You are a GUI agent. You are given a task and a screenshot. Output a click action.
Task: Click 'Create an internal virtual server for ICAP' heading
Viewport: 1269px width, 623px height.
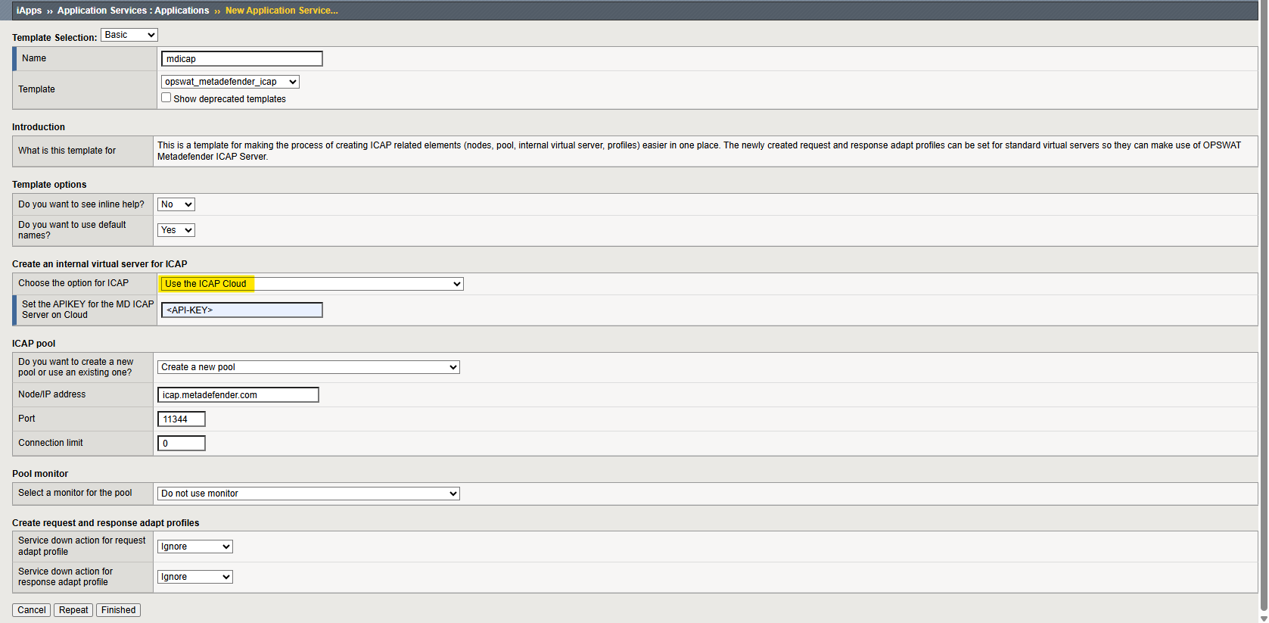100,264
